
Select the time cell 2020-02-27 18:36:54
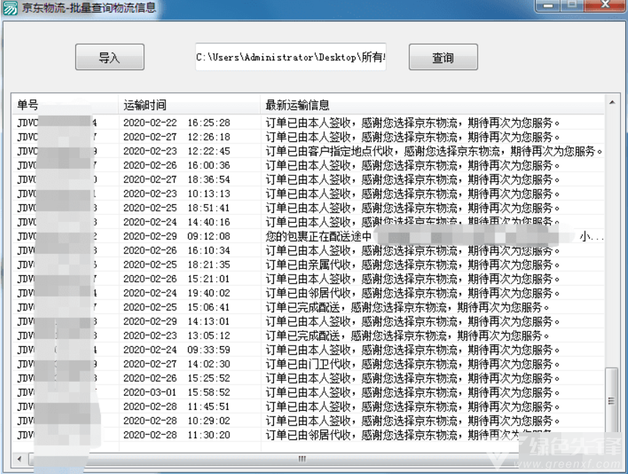(177, 180)
